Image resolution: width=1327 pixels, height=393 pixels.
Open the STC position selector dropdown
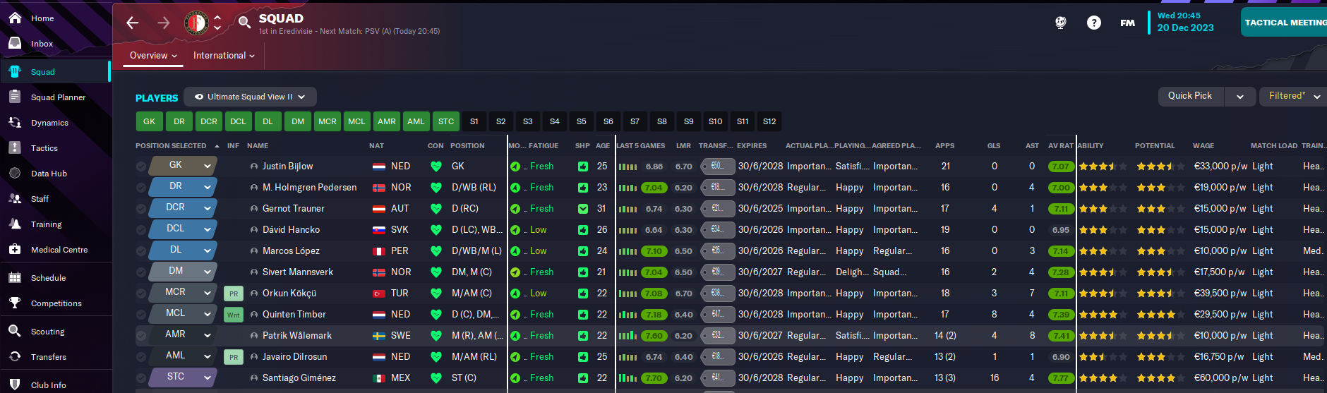183,377
